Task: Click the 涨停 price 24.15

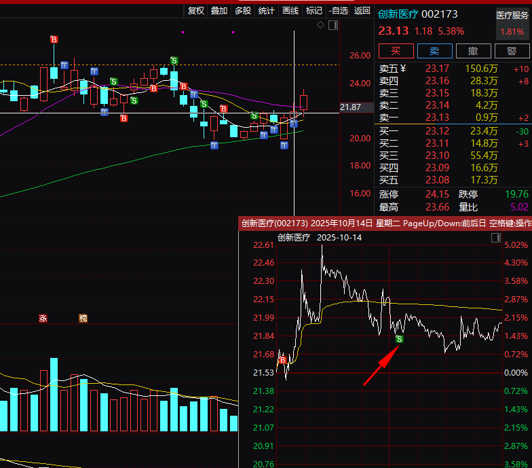Action: tap(437, 194)
